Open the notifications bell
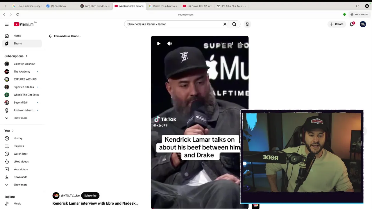Image resolution: width=372 pixels, height=209 pixels. coord(352,24)
